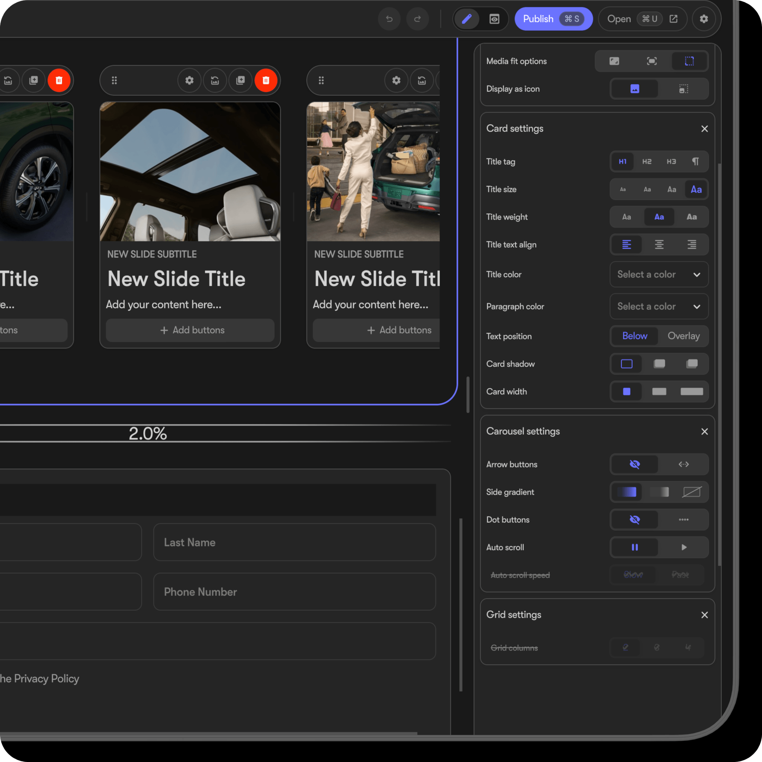Viewport: 762px width, 762px height.
Task: Set Text position to Below
Action: [635, 336]
